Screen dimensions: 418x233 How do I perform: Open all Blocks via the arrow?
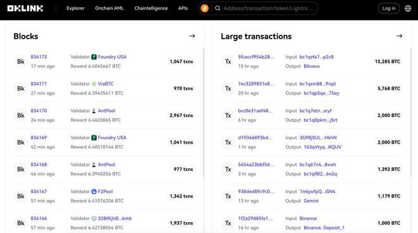coord(192,36)
